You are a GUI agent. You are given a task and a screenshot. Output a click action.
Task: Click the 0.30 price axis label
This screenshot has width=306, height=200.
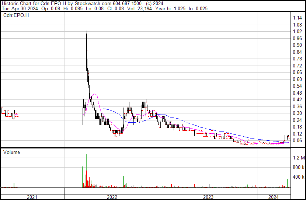298,113
